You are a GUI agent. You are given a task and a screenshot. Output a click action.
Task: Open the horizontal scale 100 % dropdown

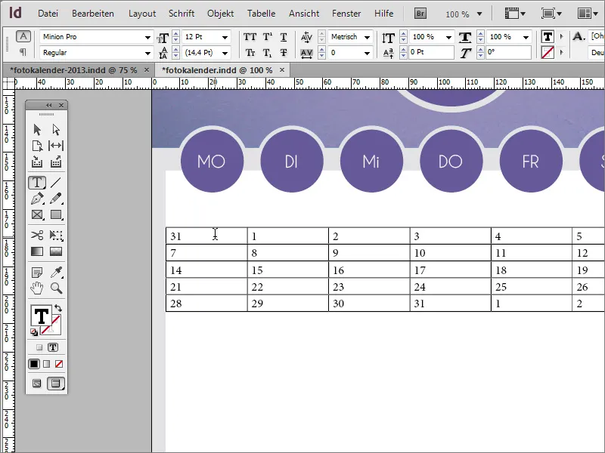coord(526,37)
